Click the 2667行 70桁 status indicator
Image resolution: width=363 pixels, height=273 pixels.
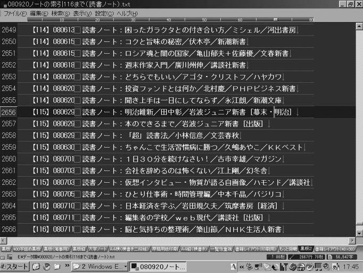307,257
